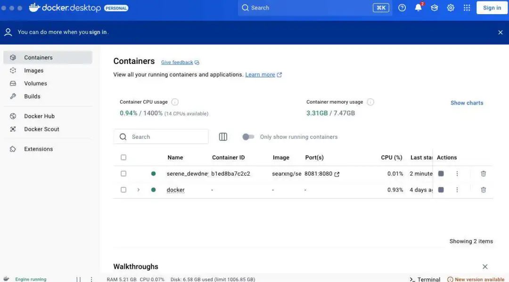
Task: Stop the docker compose stack
Action: pyautogui.click(x=441, y=190)
